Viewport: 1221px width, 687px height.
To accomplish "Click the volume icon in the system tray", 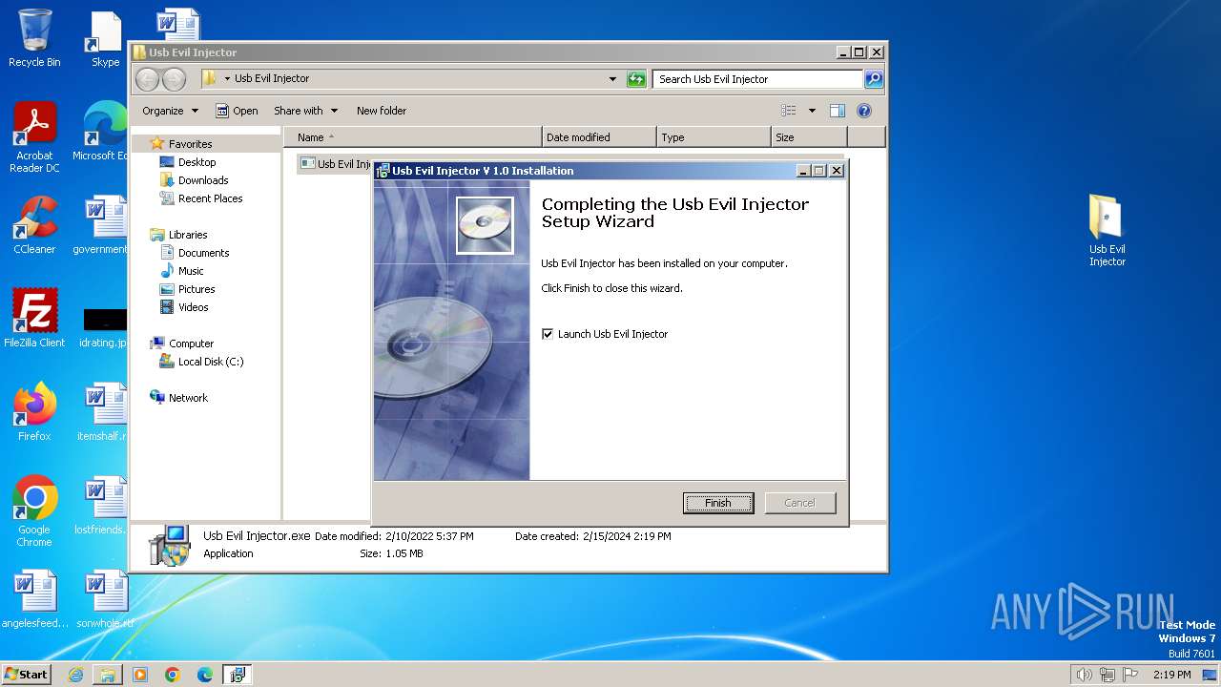I will 1084,675.
